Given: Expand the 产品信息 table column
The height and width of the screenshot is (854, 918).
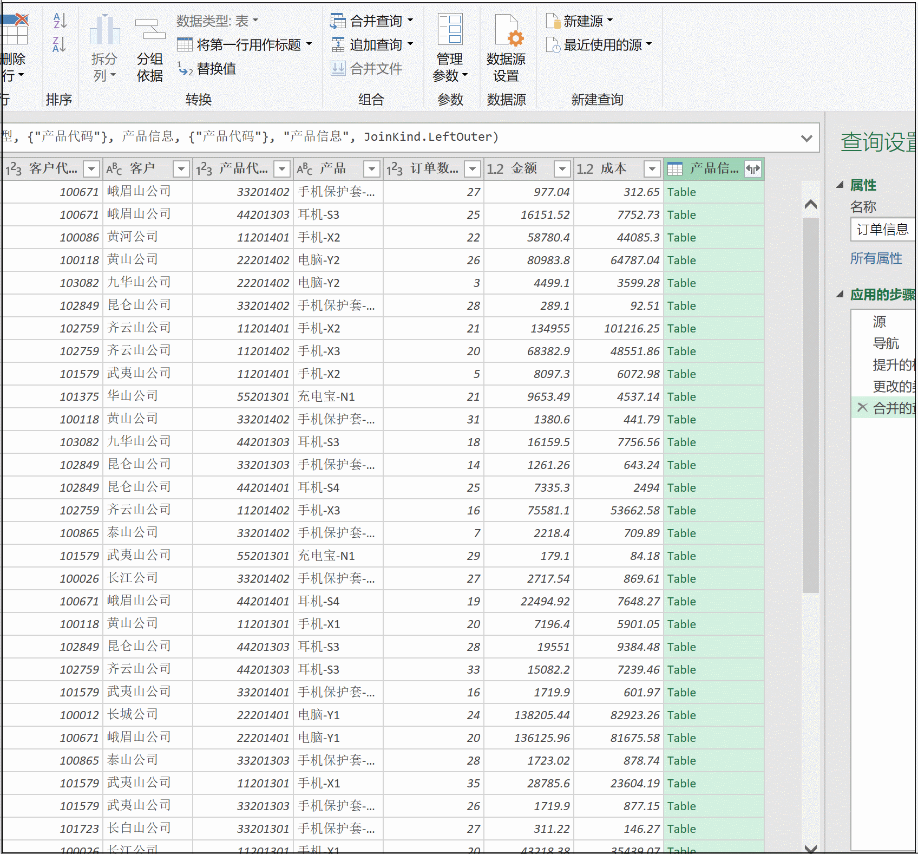Looking at the screenshot, I should [x=753, y=169].
